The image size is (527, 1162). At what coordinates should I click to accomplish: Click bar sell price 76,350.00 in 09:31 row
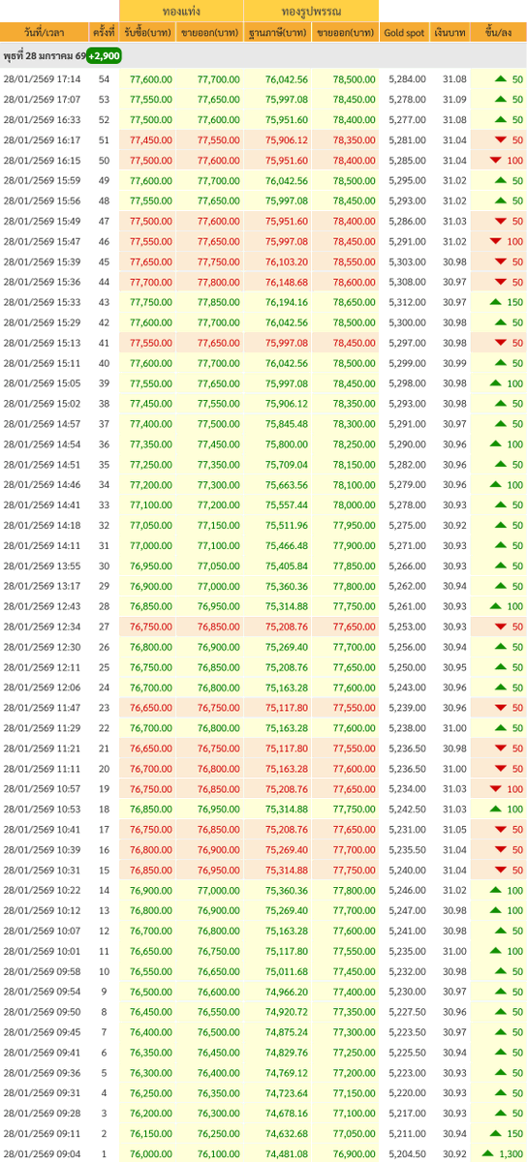click(218, 1092)
